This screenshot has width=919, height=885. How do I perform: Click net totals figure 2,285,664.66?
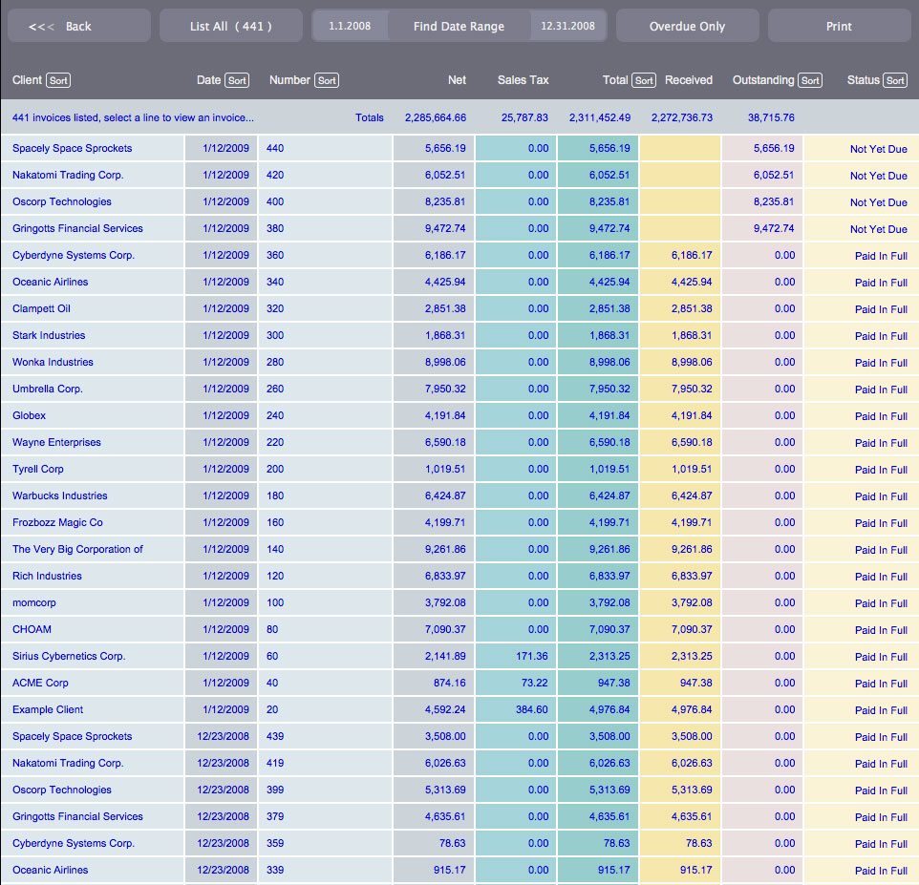click(x=436, y=117)
